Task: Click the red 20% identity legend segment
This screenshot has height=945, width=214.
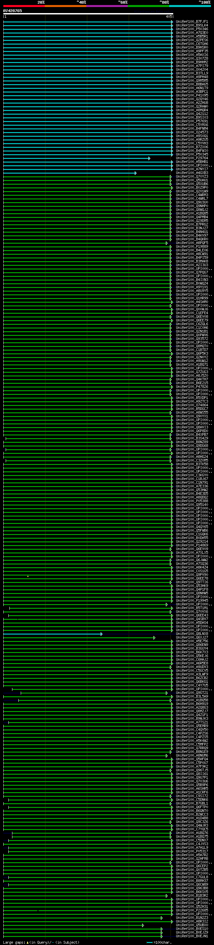Action: [x=24, y=6]
